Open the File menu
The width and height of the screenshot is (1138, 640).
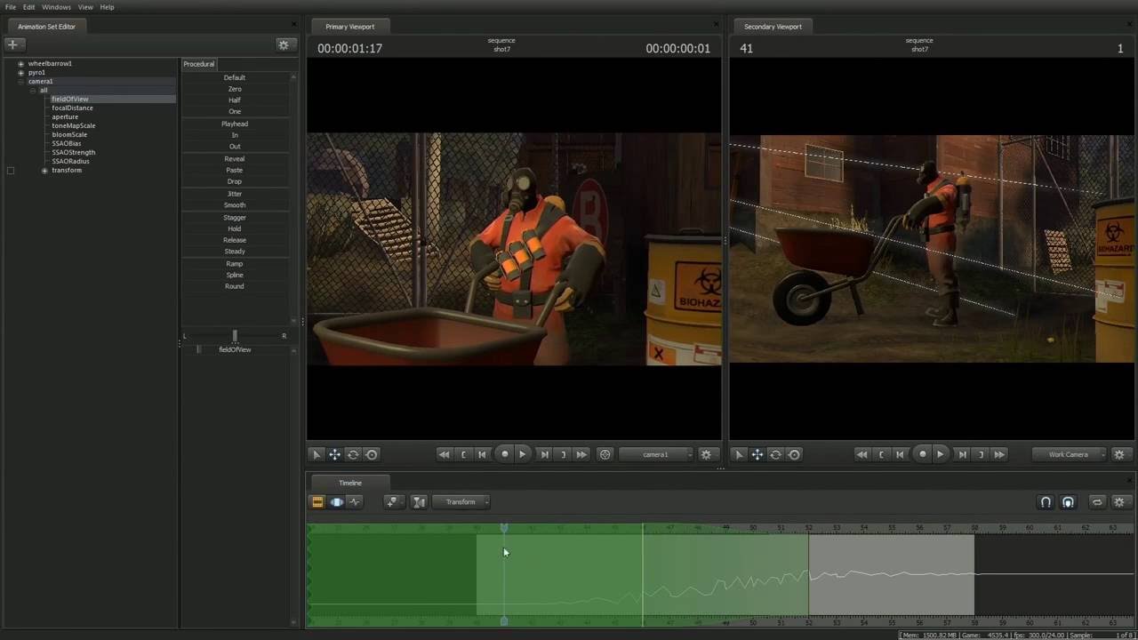point(11,7)
